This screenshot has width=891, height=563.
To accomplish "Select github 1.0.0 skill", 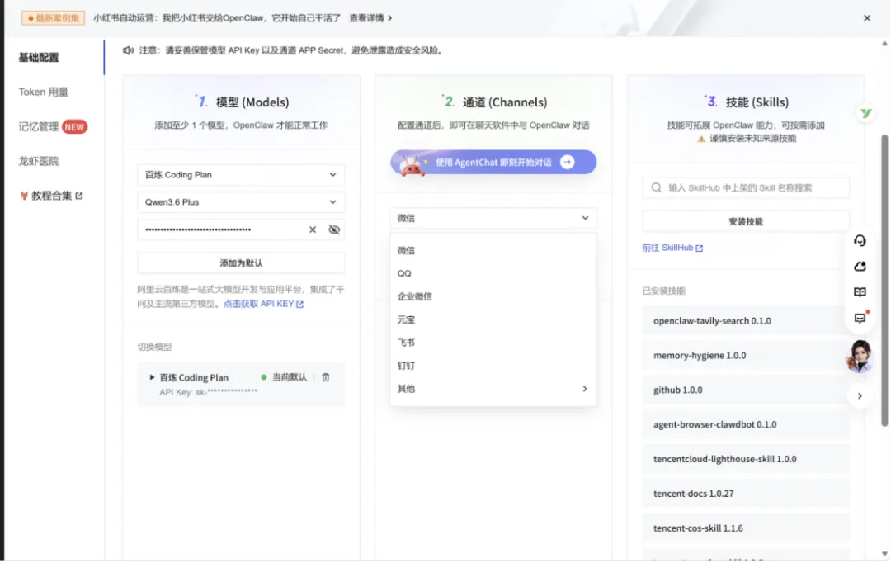I will point(746,390).
